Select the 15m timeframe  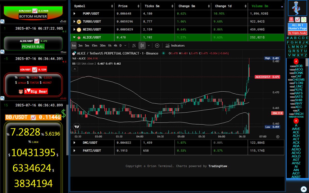pyautogui.click(x=95, y=46)
